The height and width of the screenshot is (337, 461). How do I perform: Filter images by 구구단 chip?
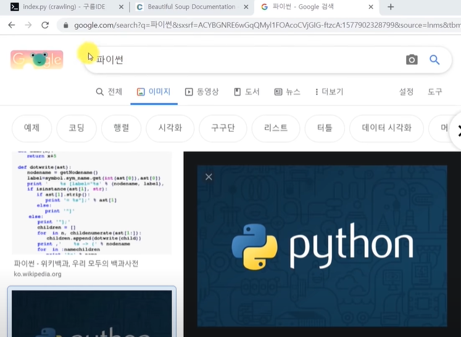[223, 128]
